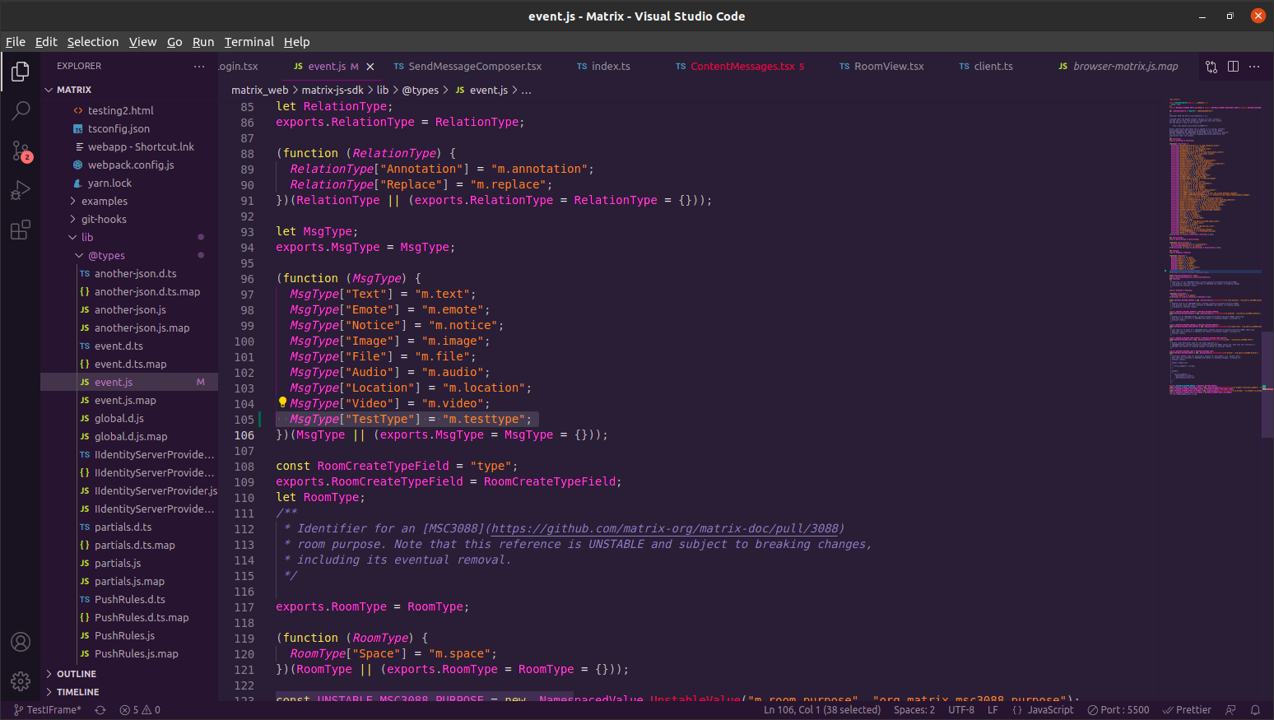Open the Search view in activity bar
The height and width of the screenshot is (720, 1274).
tap(21, 110)
